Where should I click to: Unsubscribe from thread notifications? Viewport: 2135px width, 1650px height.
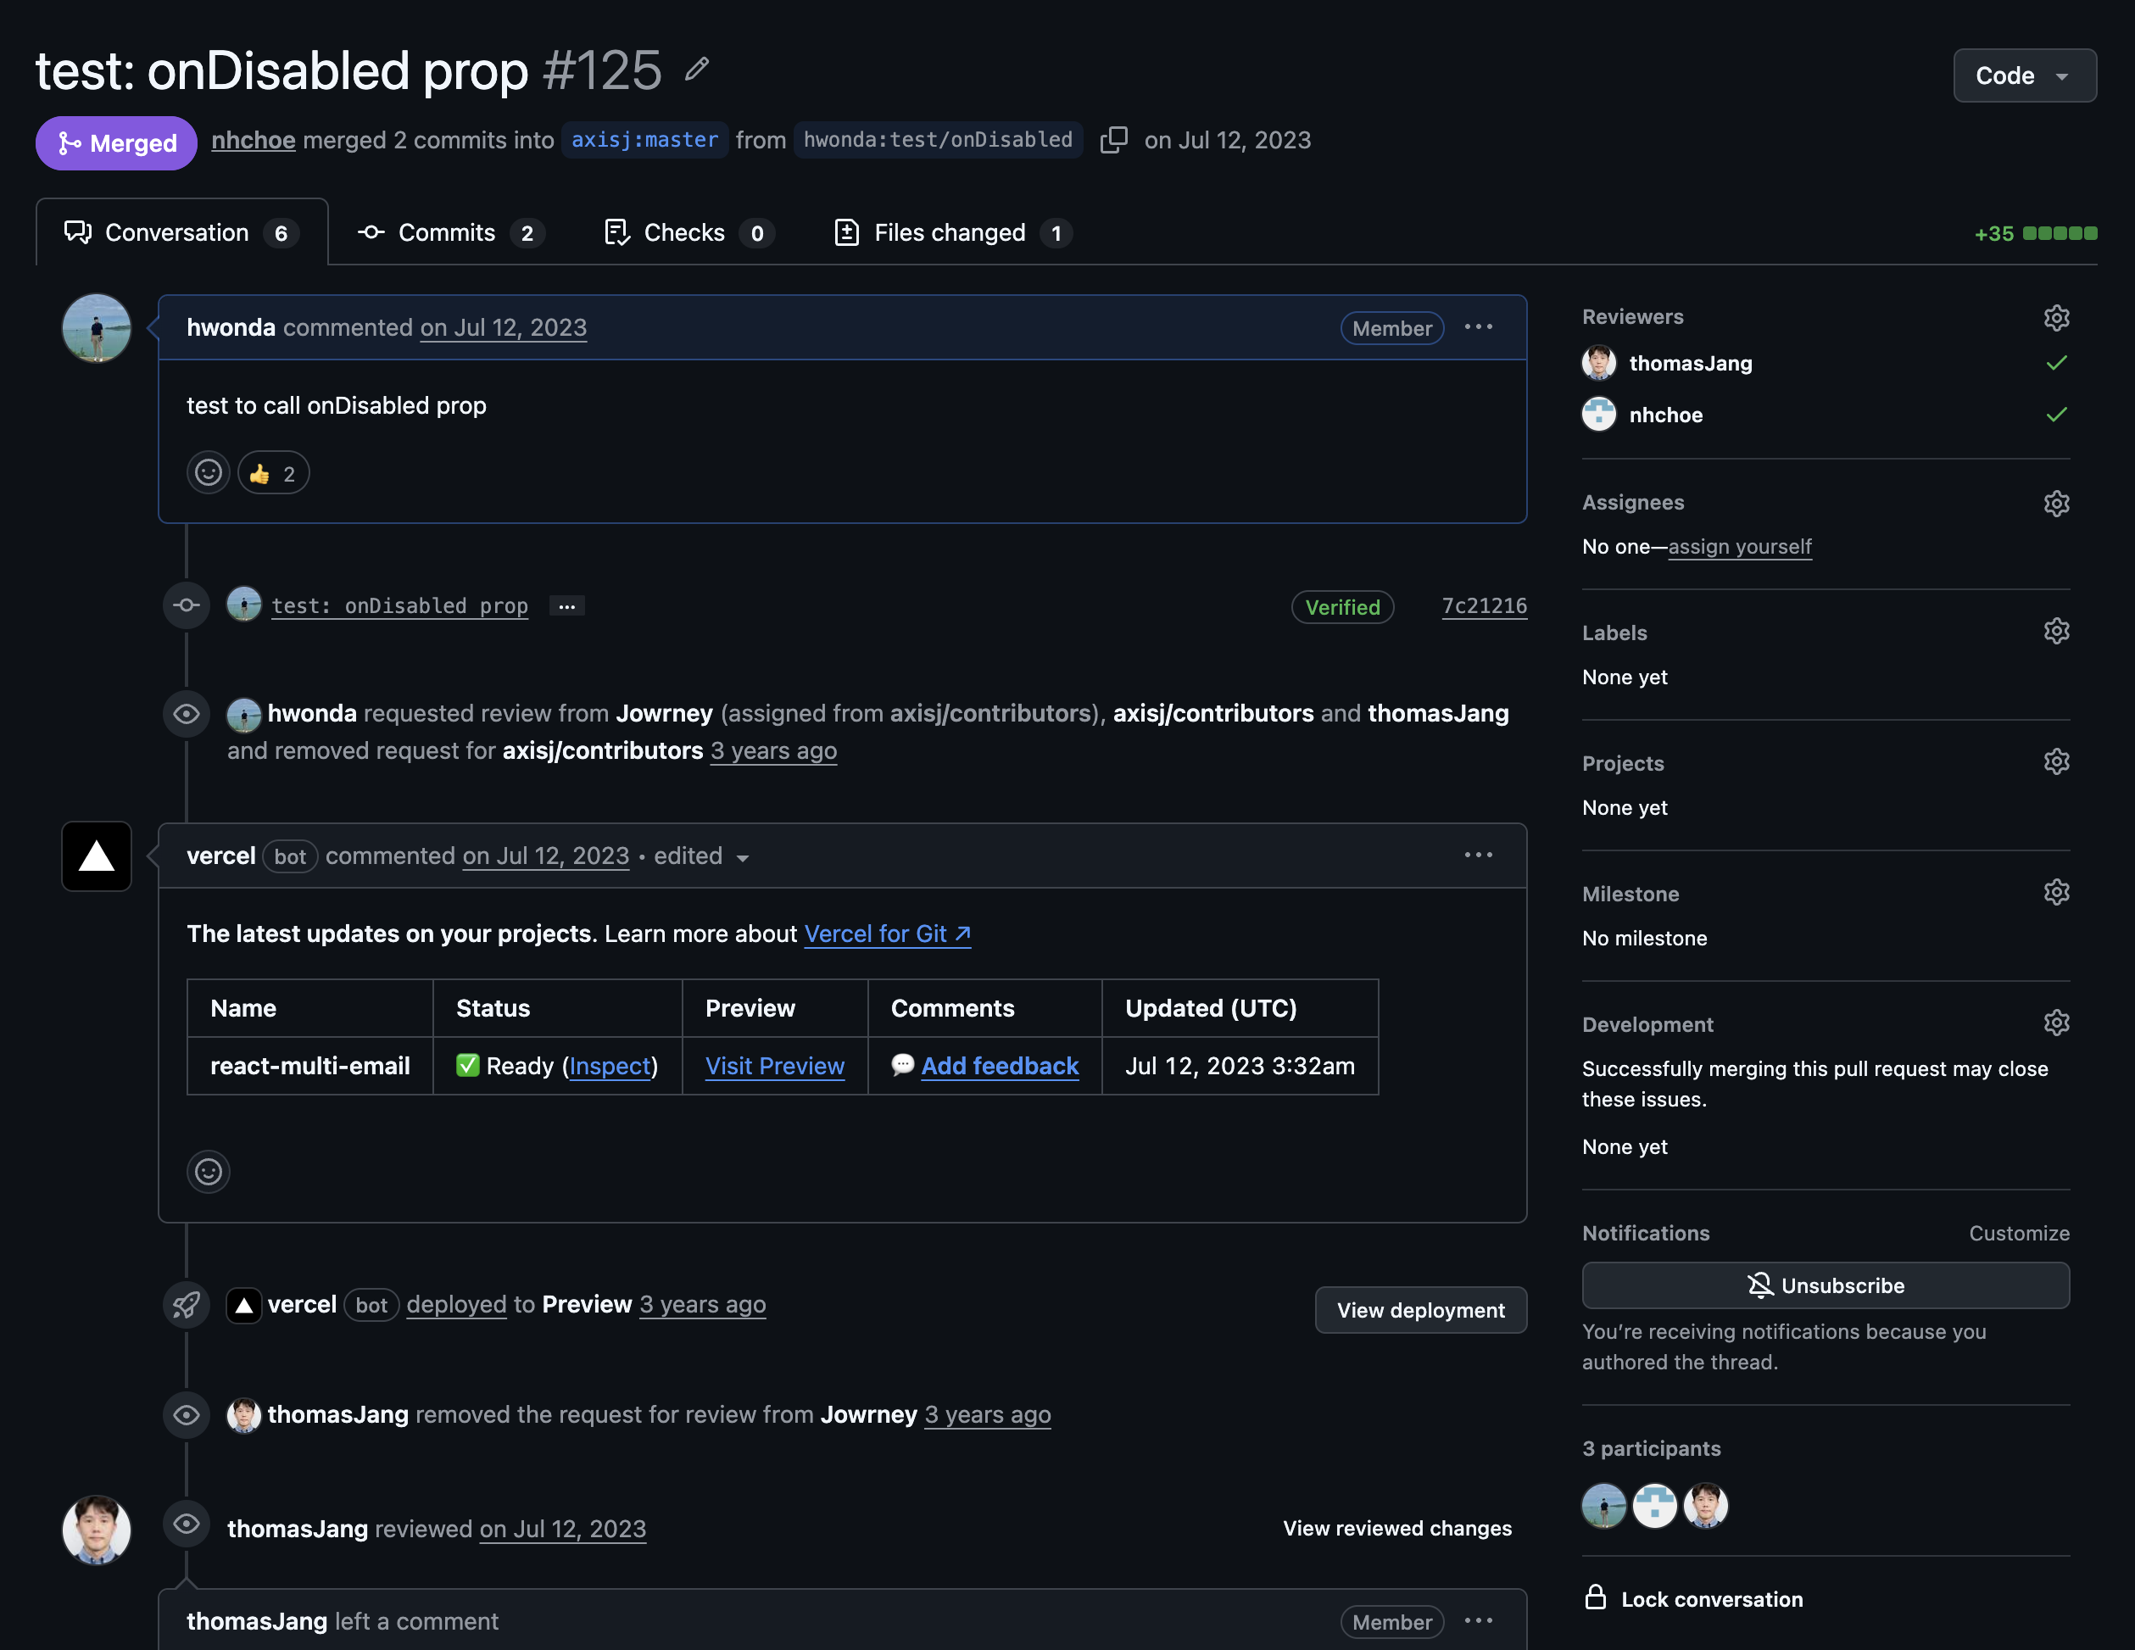coord(1824,1285)
